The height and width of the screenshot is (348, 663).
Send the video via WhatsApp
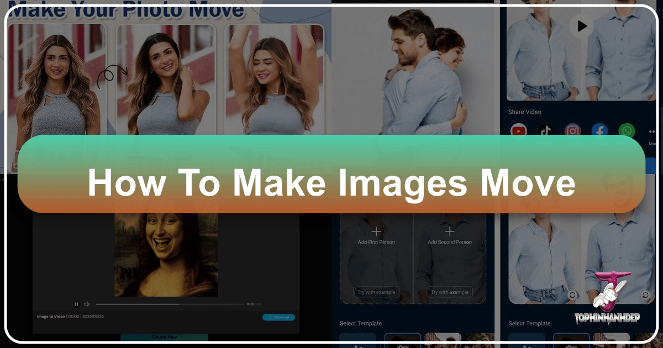[627, 129]
